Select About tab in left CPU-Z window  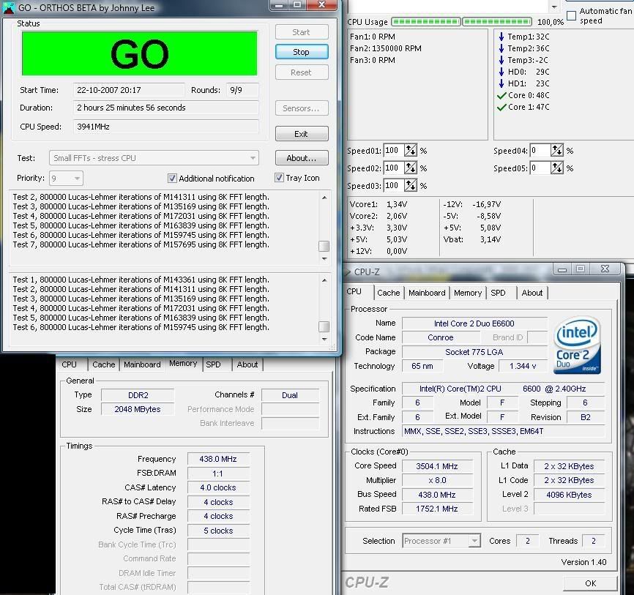247,364
